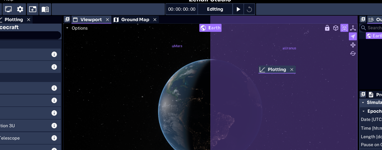Viewport: 382px width, 150px height.
Task: Open info for the 3U spacecraft row
Action: (54, 126)
